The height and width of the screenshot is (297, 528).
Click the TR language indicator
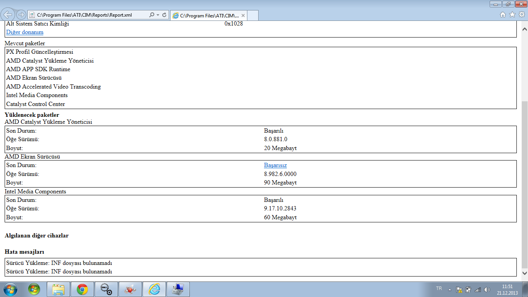(x=439, y=288)
